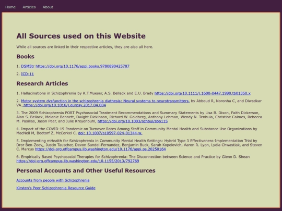Select the page heading All Sources used on this Website
282x211 pixels.
point(81,36)
